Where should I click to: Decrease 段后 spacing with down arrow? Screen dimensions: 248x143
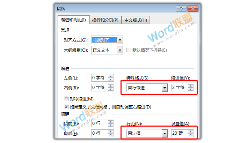click(x=111, y=135)
